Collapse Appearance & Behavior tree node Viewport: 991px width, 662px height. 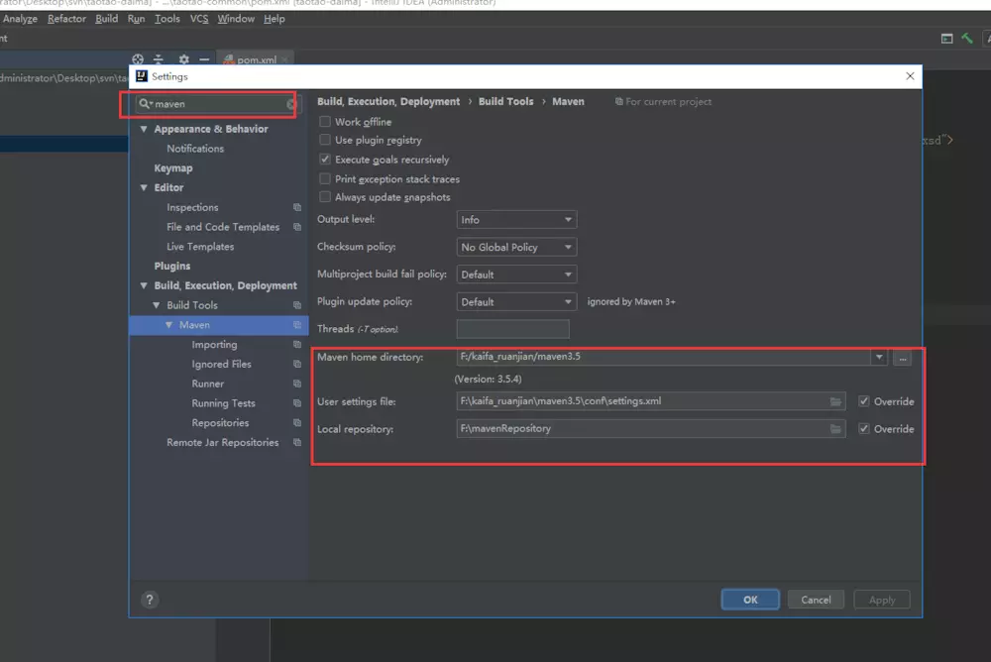click(x=144, y=129)
